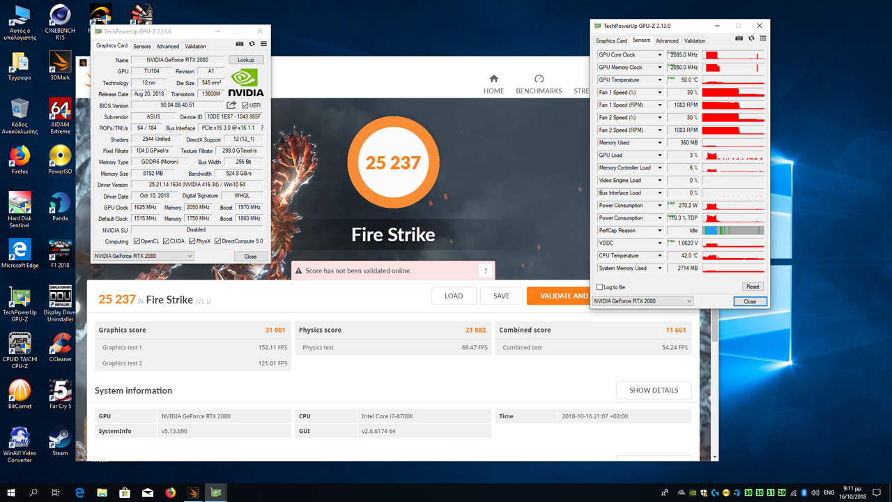Open the GPU Memory Clock sensor dropdown
Viewport: 892px width, 502px height.
660,68
